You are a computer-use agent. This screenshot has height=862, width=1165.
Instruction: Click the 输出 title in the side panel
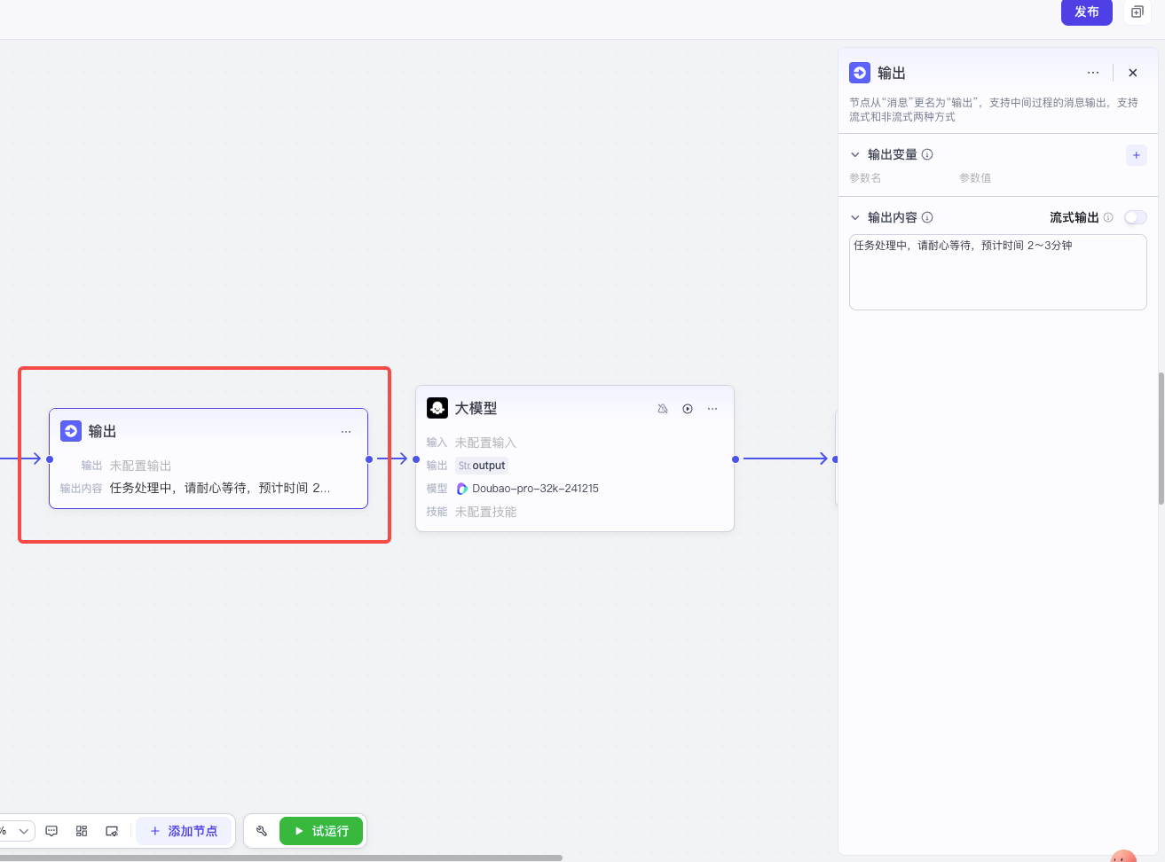(892, 73)
